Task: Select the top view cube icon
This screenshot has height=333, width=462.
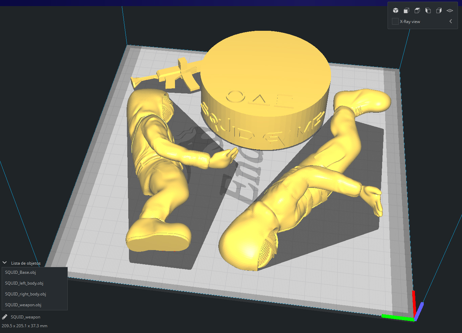Action: 417,10
